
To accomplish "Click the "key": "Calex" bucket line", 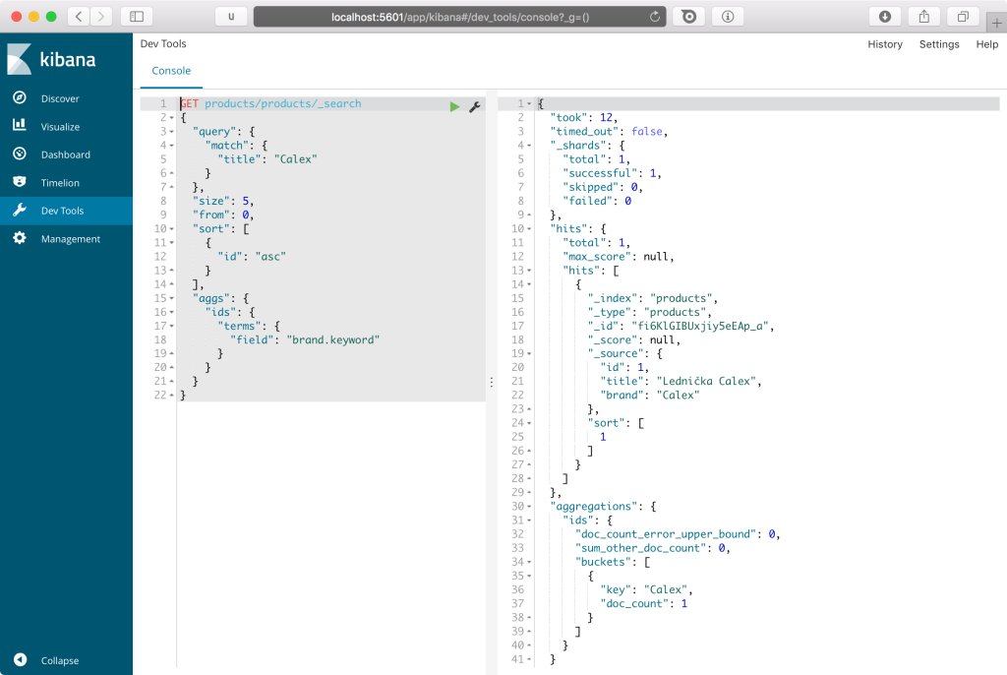I will pyautogui.click(x=647, y=589).
